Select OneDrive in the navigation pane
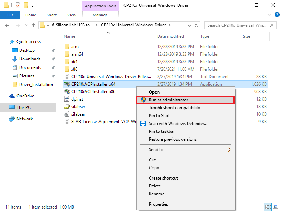Screen dimensions: 281x211 25,96
